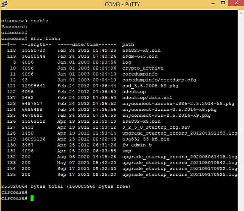
Task: Click the fw-admin-b file entry
Action: pos(137,145)
